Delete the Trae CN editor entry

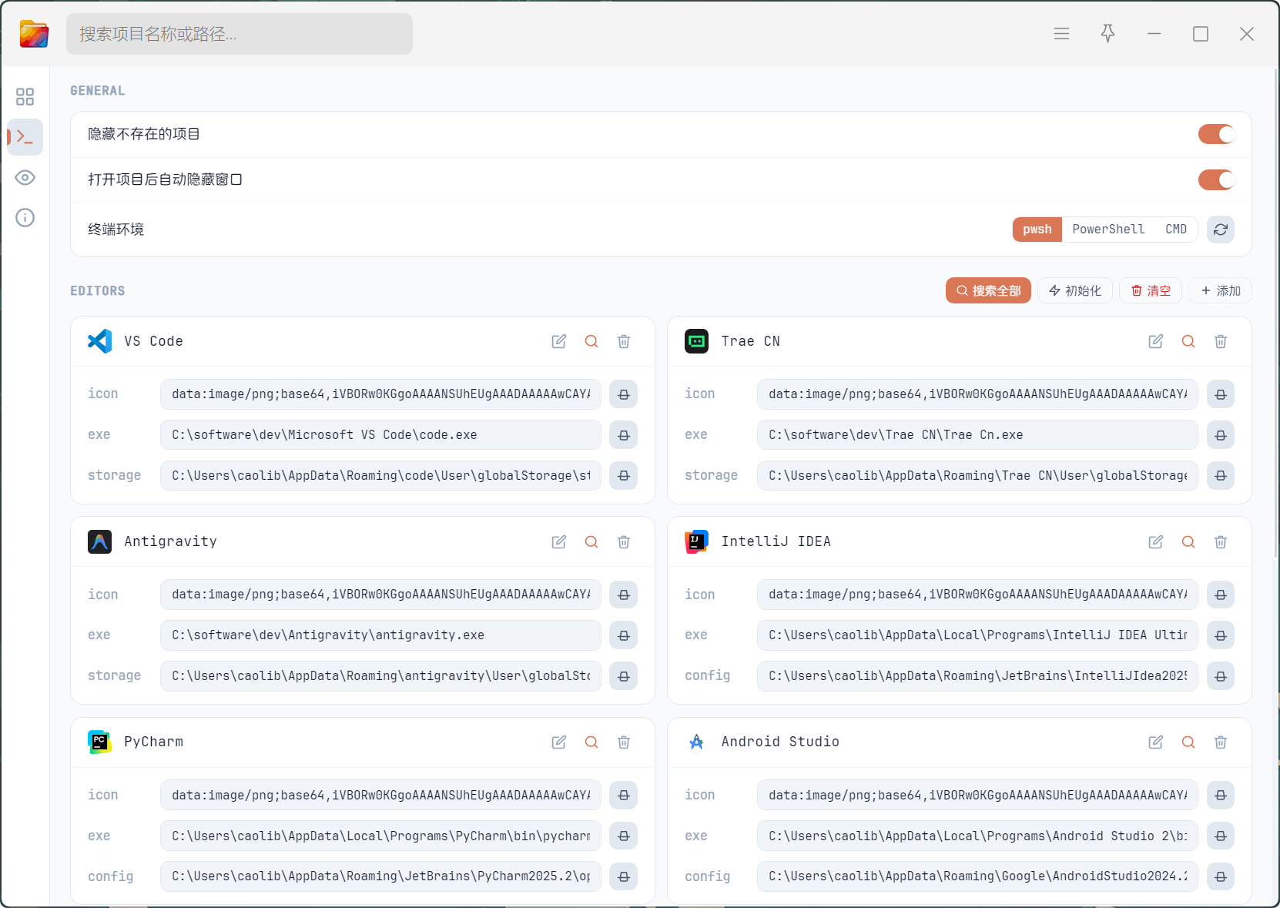tap(1221, 341)
